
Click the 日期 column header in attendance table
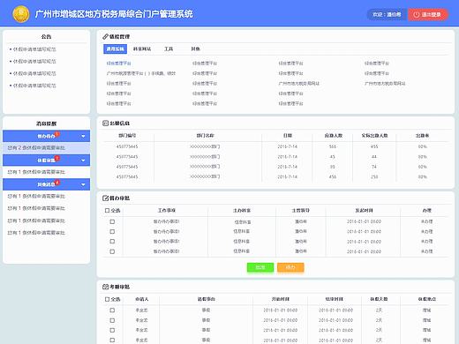pyautogui.click(x=288, y=136)
